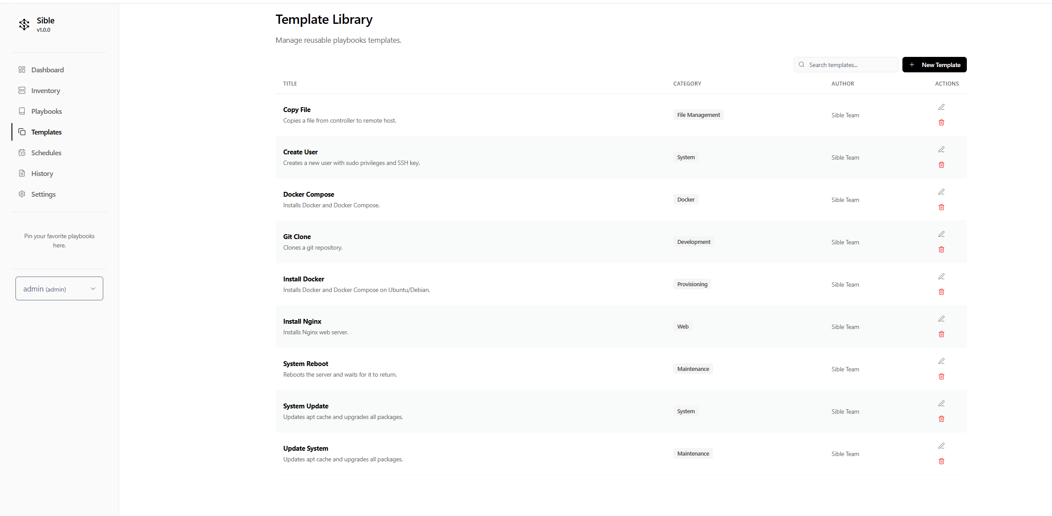Delete the Update System template
The width and height of the screenshot is (1052, 516).
click(x=941, y=461)
